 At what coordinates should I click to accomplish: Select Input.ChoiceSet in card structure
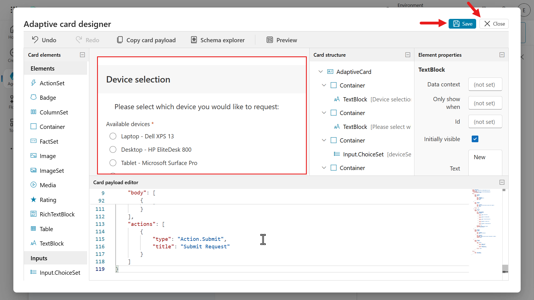pos(363,154)
